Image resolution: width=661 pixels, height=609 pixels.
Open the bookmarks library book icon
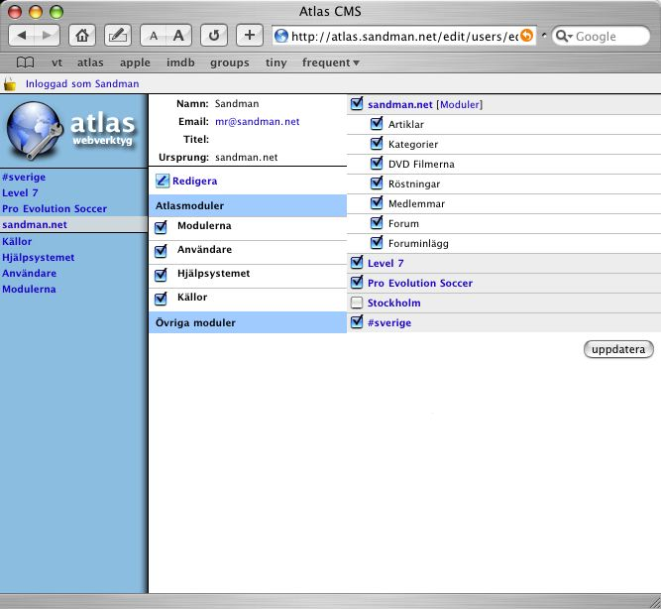[x=25, y=62]
